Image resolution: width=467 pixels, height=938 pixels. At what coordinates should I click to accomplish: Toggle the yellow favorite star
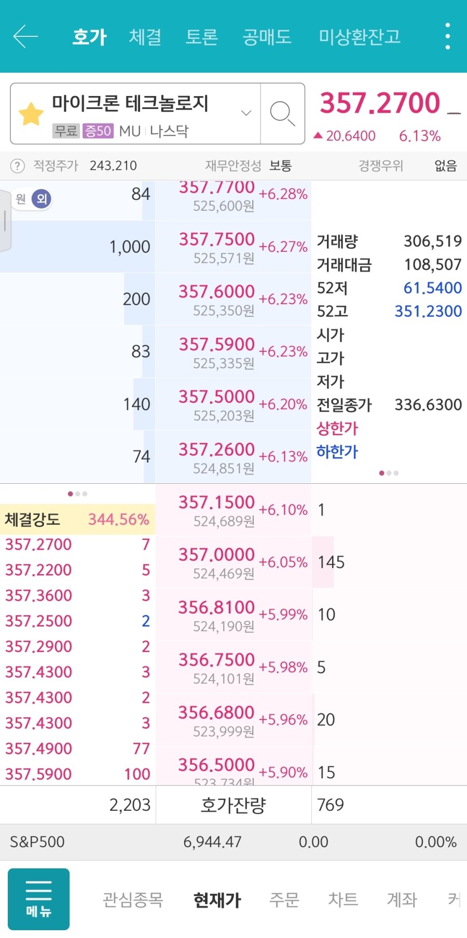point(31,114)
